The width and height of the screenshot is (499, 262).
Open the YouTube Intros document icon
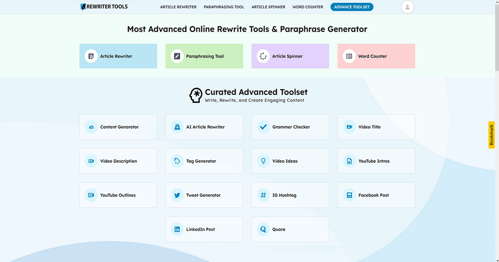349,161
